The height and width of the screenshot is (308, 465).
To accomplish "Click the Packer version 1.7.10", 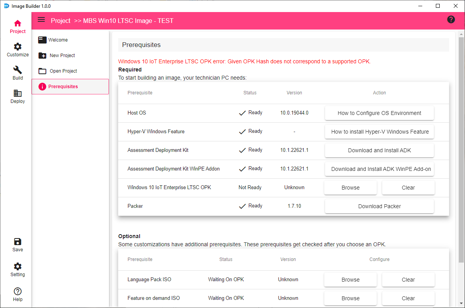I will (294, 206).
